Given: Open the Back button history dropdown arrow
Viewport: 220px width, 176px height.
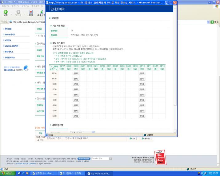Looking at the screenshot, I should 12,14.
